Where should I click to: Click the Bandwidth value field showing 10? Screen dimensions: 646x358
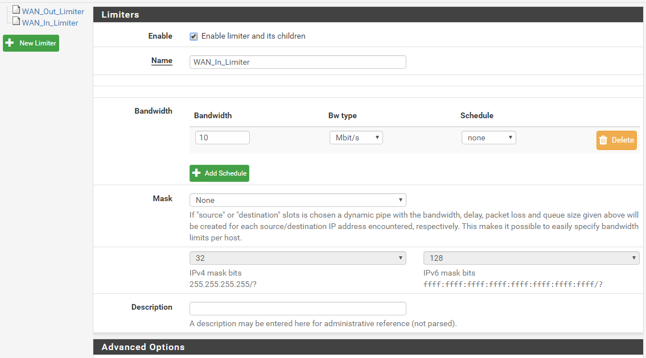[222, 138]
